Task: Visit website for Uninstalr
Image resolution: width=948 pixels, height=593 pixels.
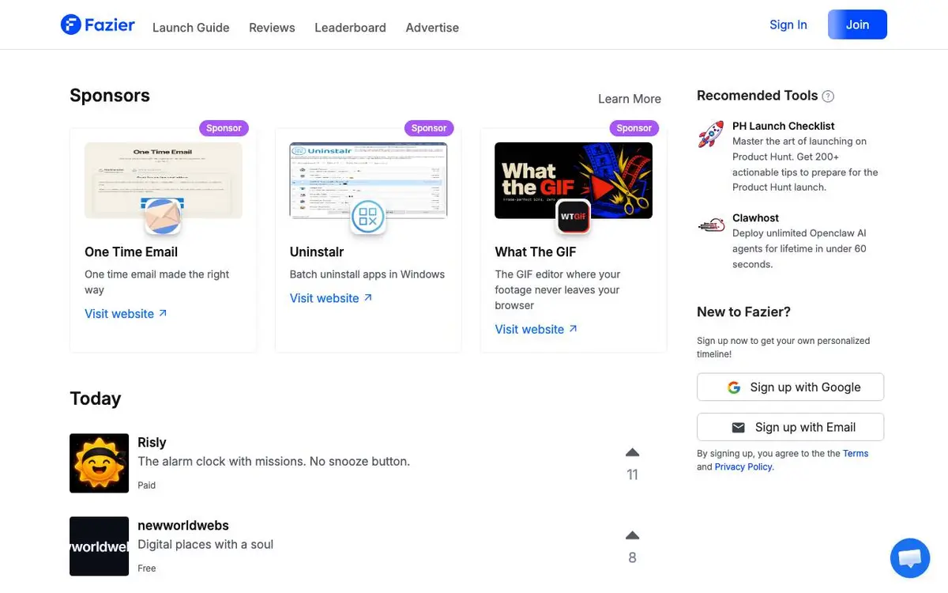Action: coord(331,298)
